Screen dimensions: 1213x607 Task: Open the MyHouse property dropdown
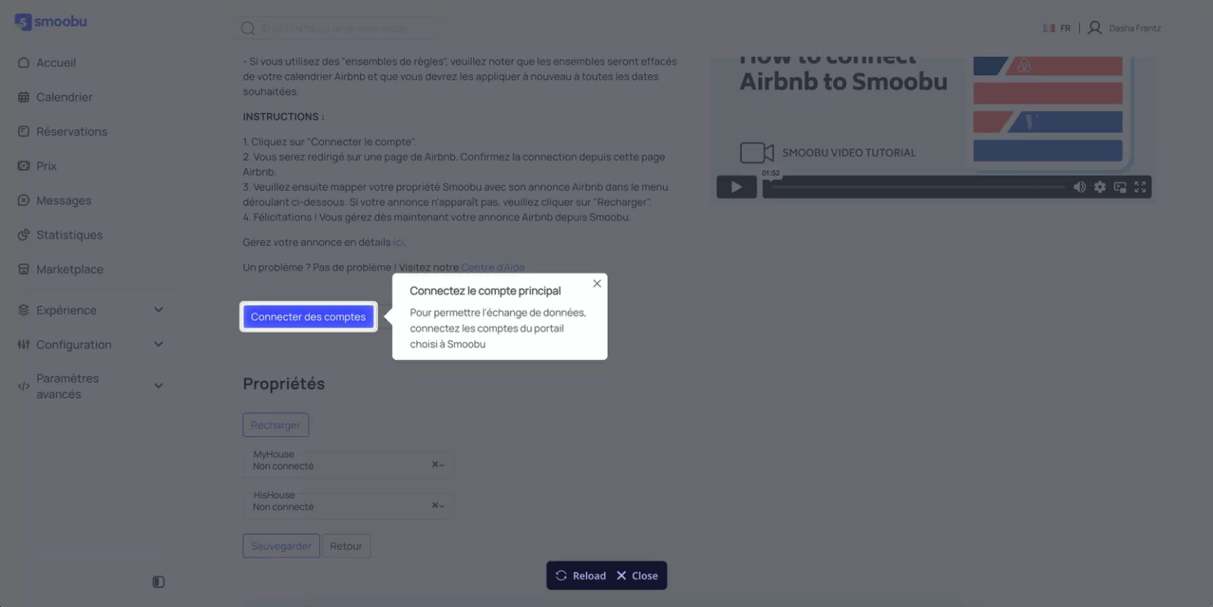pos(441,465)
